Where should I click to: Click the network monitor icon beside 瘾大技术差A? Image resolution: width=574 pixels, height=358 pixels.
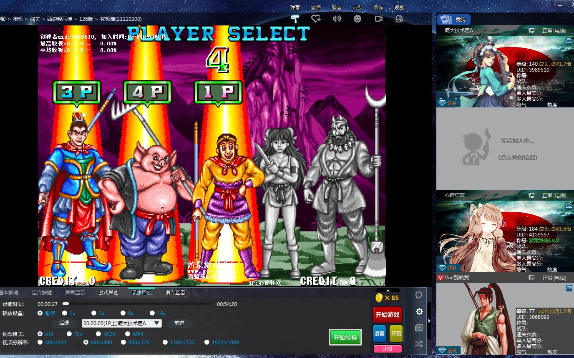tap(531, 30)
